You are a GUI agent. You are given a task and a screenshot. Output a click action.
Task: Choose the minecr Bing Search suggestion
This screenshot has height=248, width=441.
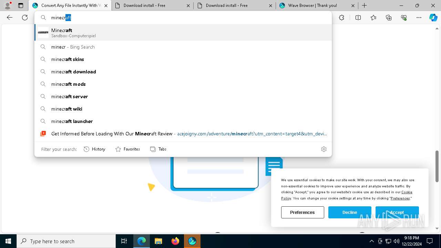[183, 47]
